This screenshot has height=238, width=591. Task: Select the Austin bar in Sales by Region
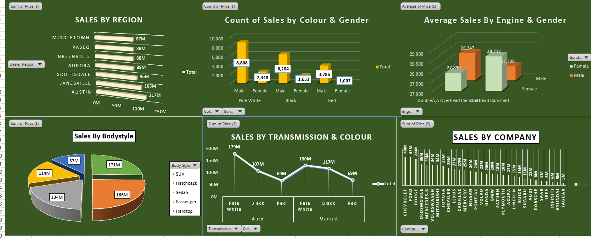[120, 95]
